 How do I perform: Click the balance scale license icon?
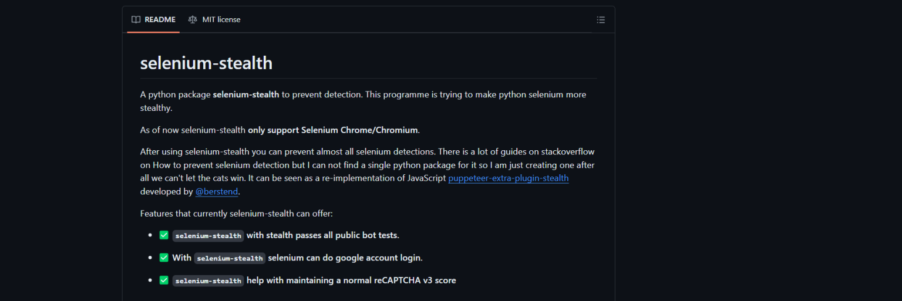tap(193, 19)
